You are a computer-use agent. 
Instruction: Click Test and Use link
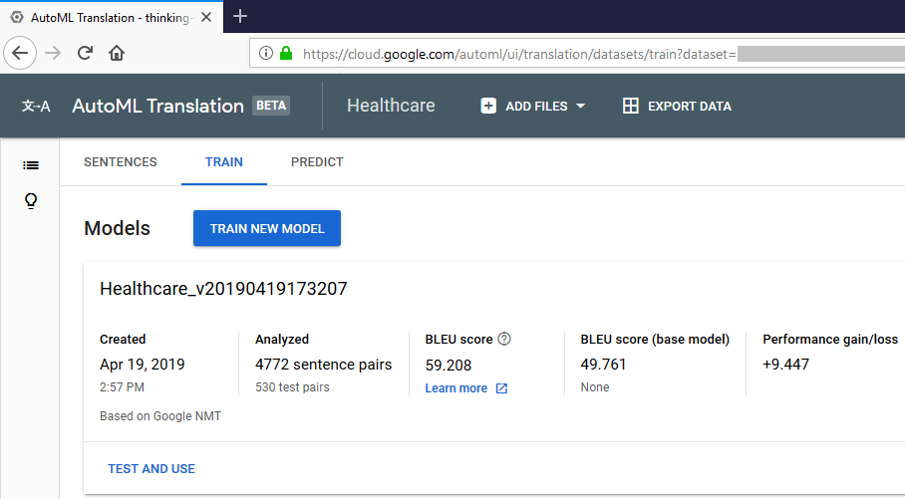(x=151, y=469)
